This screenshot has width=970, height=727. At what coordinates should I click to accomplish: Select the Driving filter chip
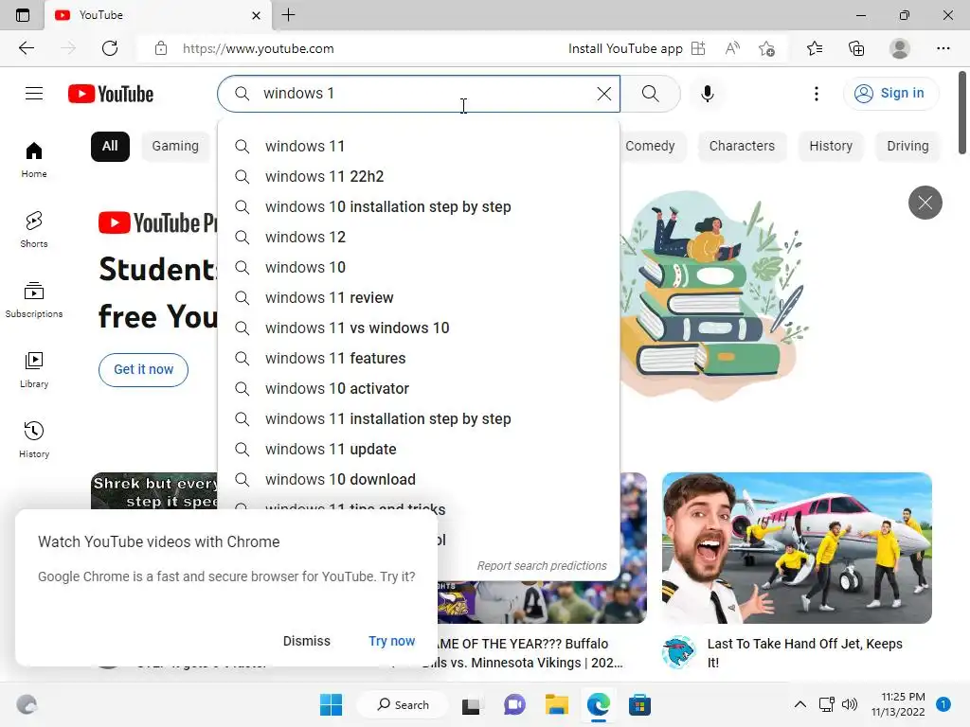click(x=907, y=146)
